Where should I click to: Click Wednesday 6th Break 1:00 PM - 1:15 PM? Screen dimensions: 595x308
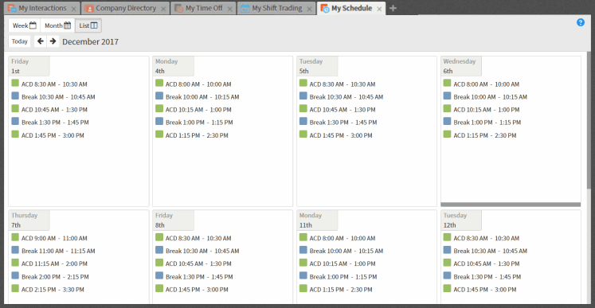[487, 123]
